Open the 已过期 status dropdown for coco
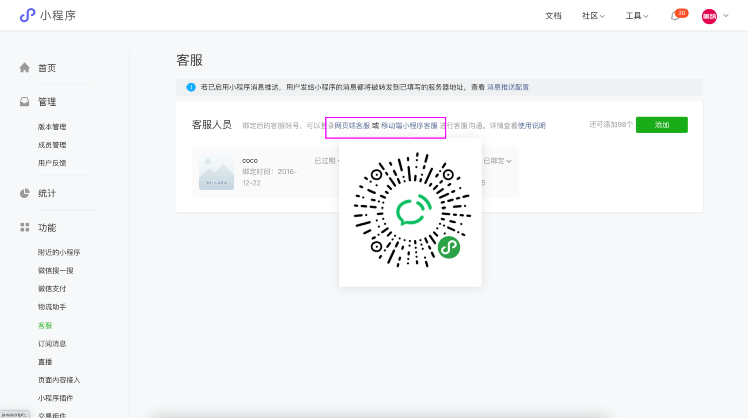The width and height of the screenshot is (748, 418). [327, 161]
